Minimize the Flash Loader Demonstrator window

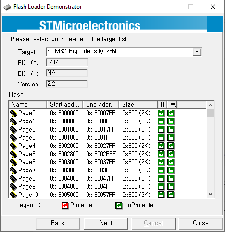tap(169, 7)
